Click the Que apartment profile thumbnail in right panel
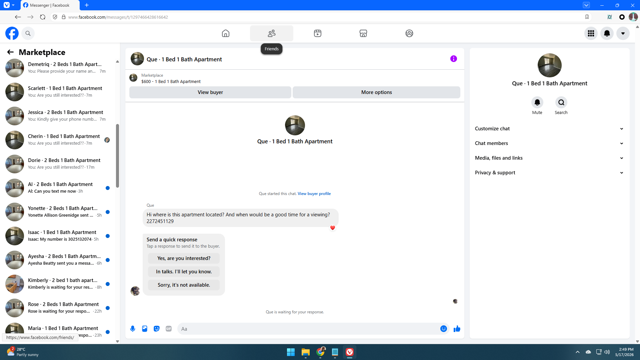 click(x=550, y=65)
